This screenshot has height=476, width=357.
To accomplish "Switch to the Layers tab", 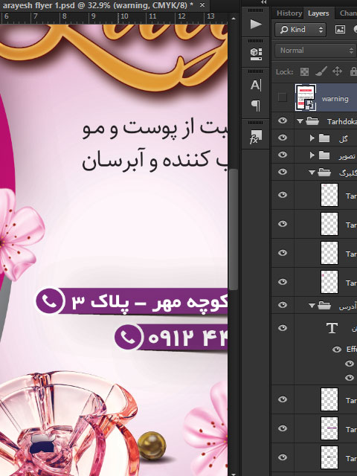I will coord(318,13).
